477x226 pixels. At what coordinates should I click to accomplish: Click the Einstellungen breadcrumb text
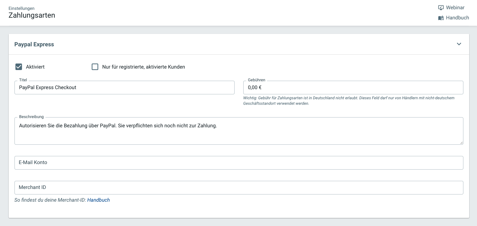[21, 8]
